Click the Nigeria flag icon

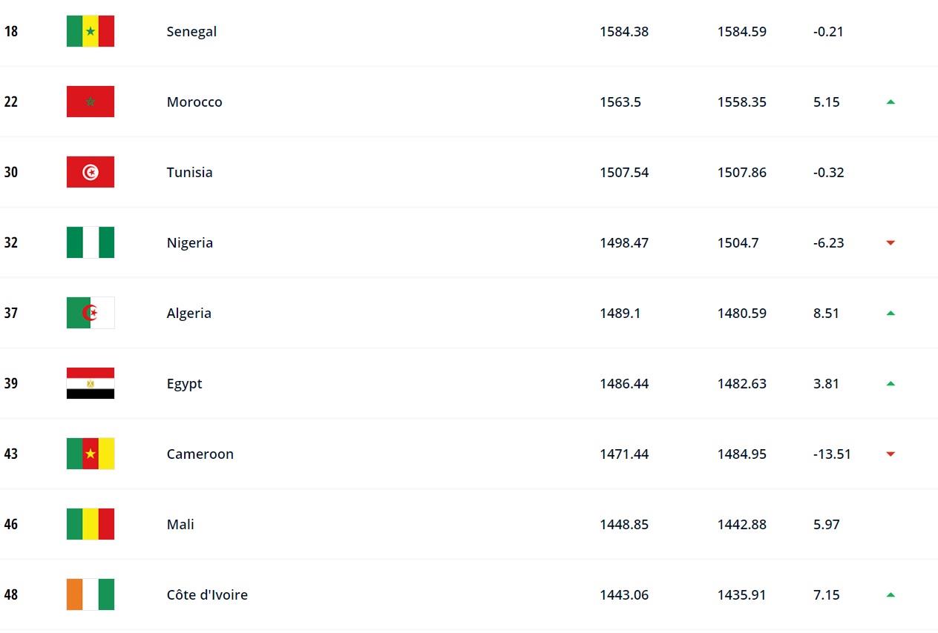91,242
